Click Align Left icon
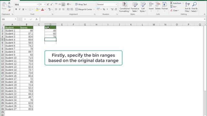Screen dimensions: 207x116 tap(56, 9)
